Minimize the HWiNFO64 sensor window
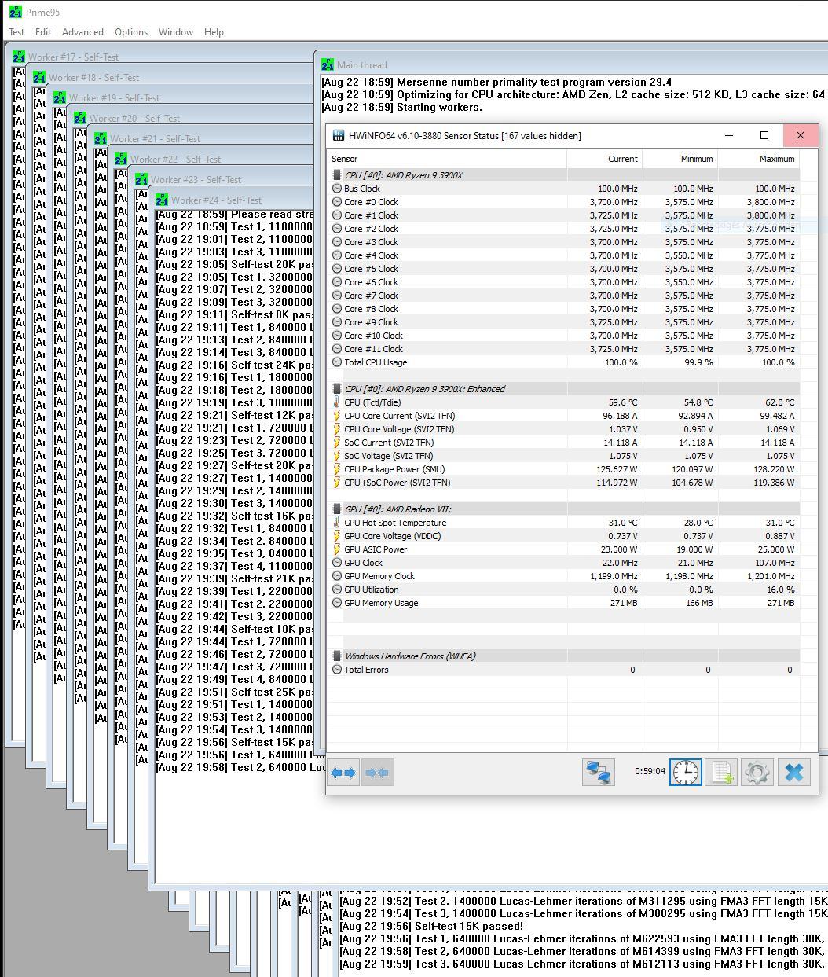The image size is (828, 977). pos(729,135)
